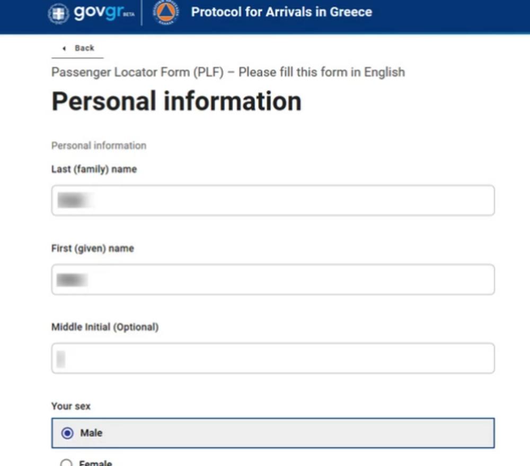Image resolution: width=530 pixels, height=466 pixels.
Task: Go back using the Back link
Action: click(84, 48)
